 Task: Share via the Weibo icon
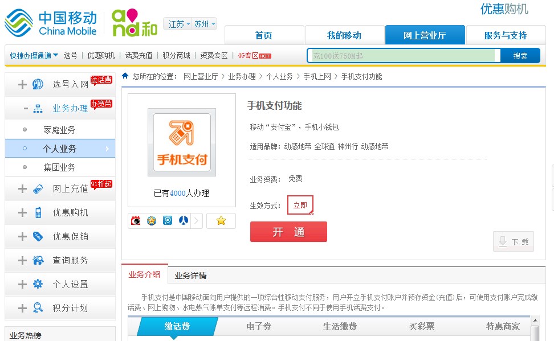coord(136,221)
